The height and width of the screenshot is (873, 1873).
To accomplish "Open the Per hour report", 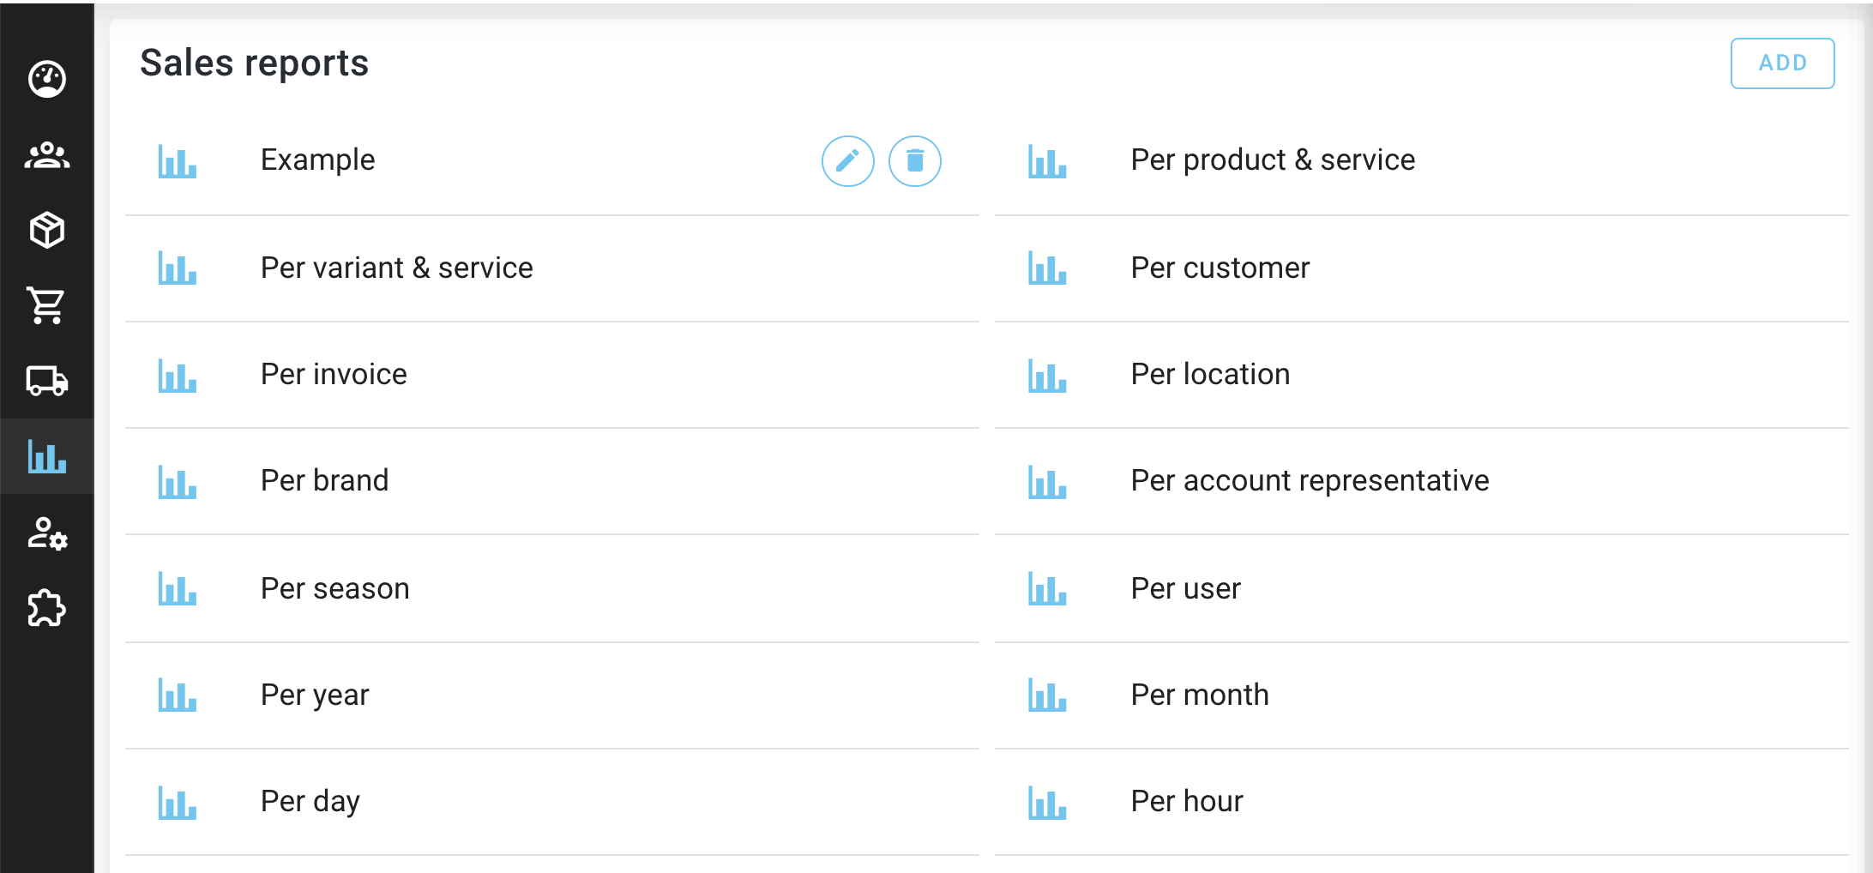I will (x=1187, y=802).
